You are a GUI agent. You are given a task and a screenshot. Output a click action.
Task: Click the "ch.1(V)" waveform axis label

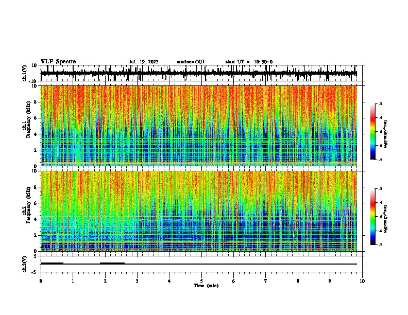25,73
